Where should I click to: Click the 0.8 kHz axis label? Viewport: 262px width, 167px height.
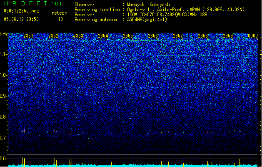[3, 117]
